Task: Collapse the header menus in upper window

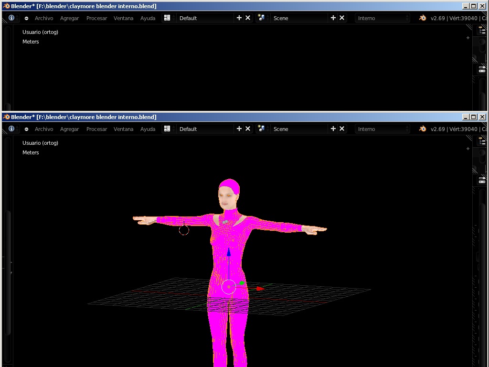Action: point(27,19)
